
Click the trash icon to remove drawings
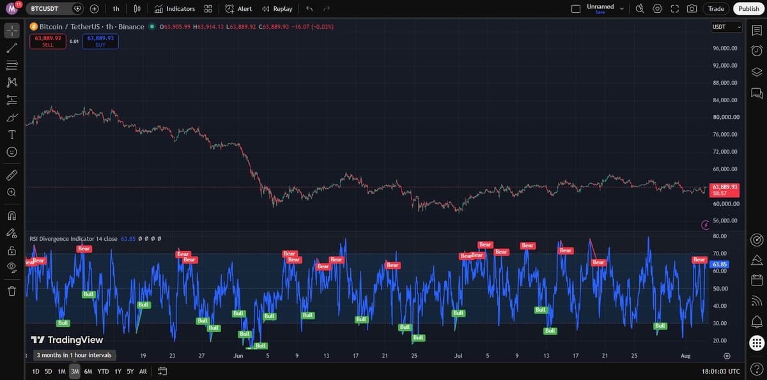coord(12,291)
